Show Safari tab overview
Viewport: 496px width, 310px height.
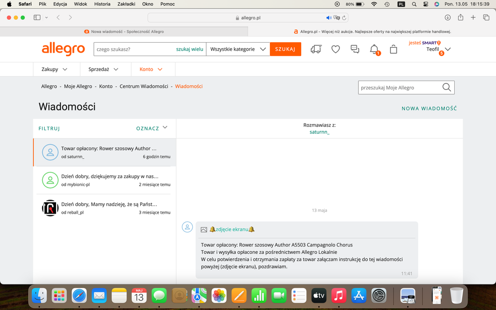pyautogui.click(x=486, y=17)
